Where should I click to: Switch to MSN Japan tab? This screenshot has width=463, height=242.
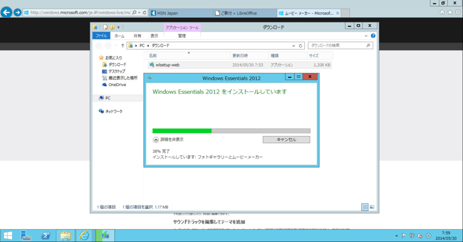click(181, 13)
